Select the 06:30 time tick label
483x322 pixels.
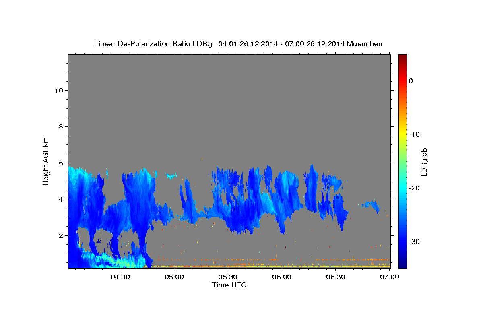pos(336,277)
